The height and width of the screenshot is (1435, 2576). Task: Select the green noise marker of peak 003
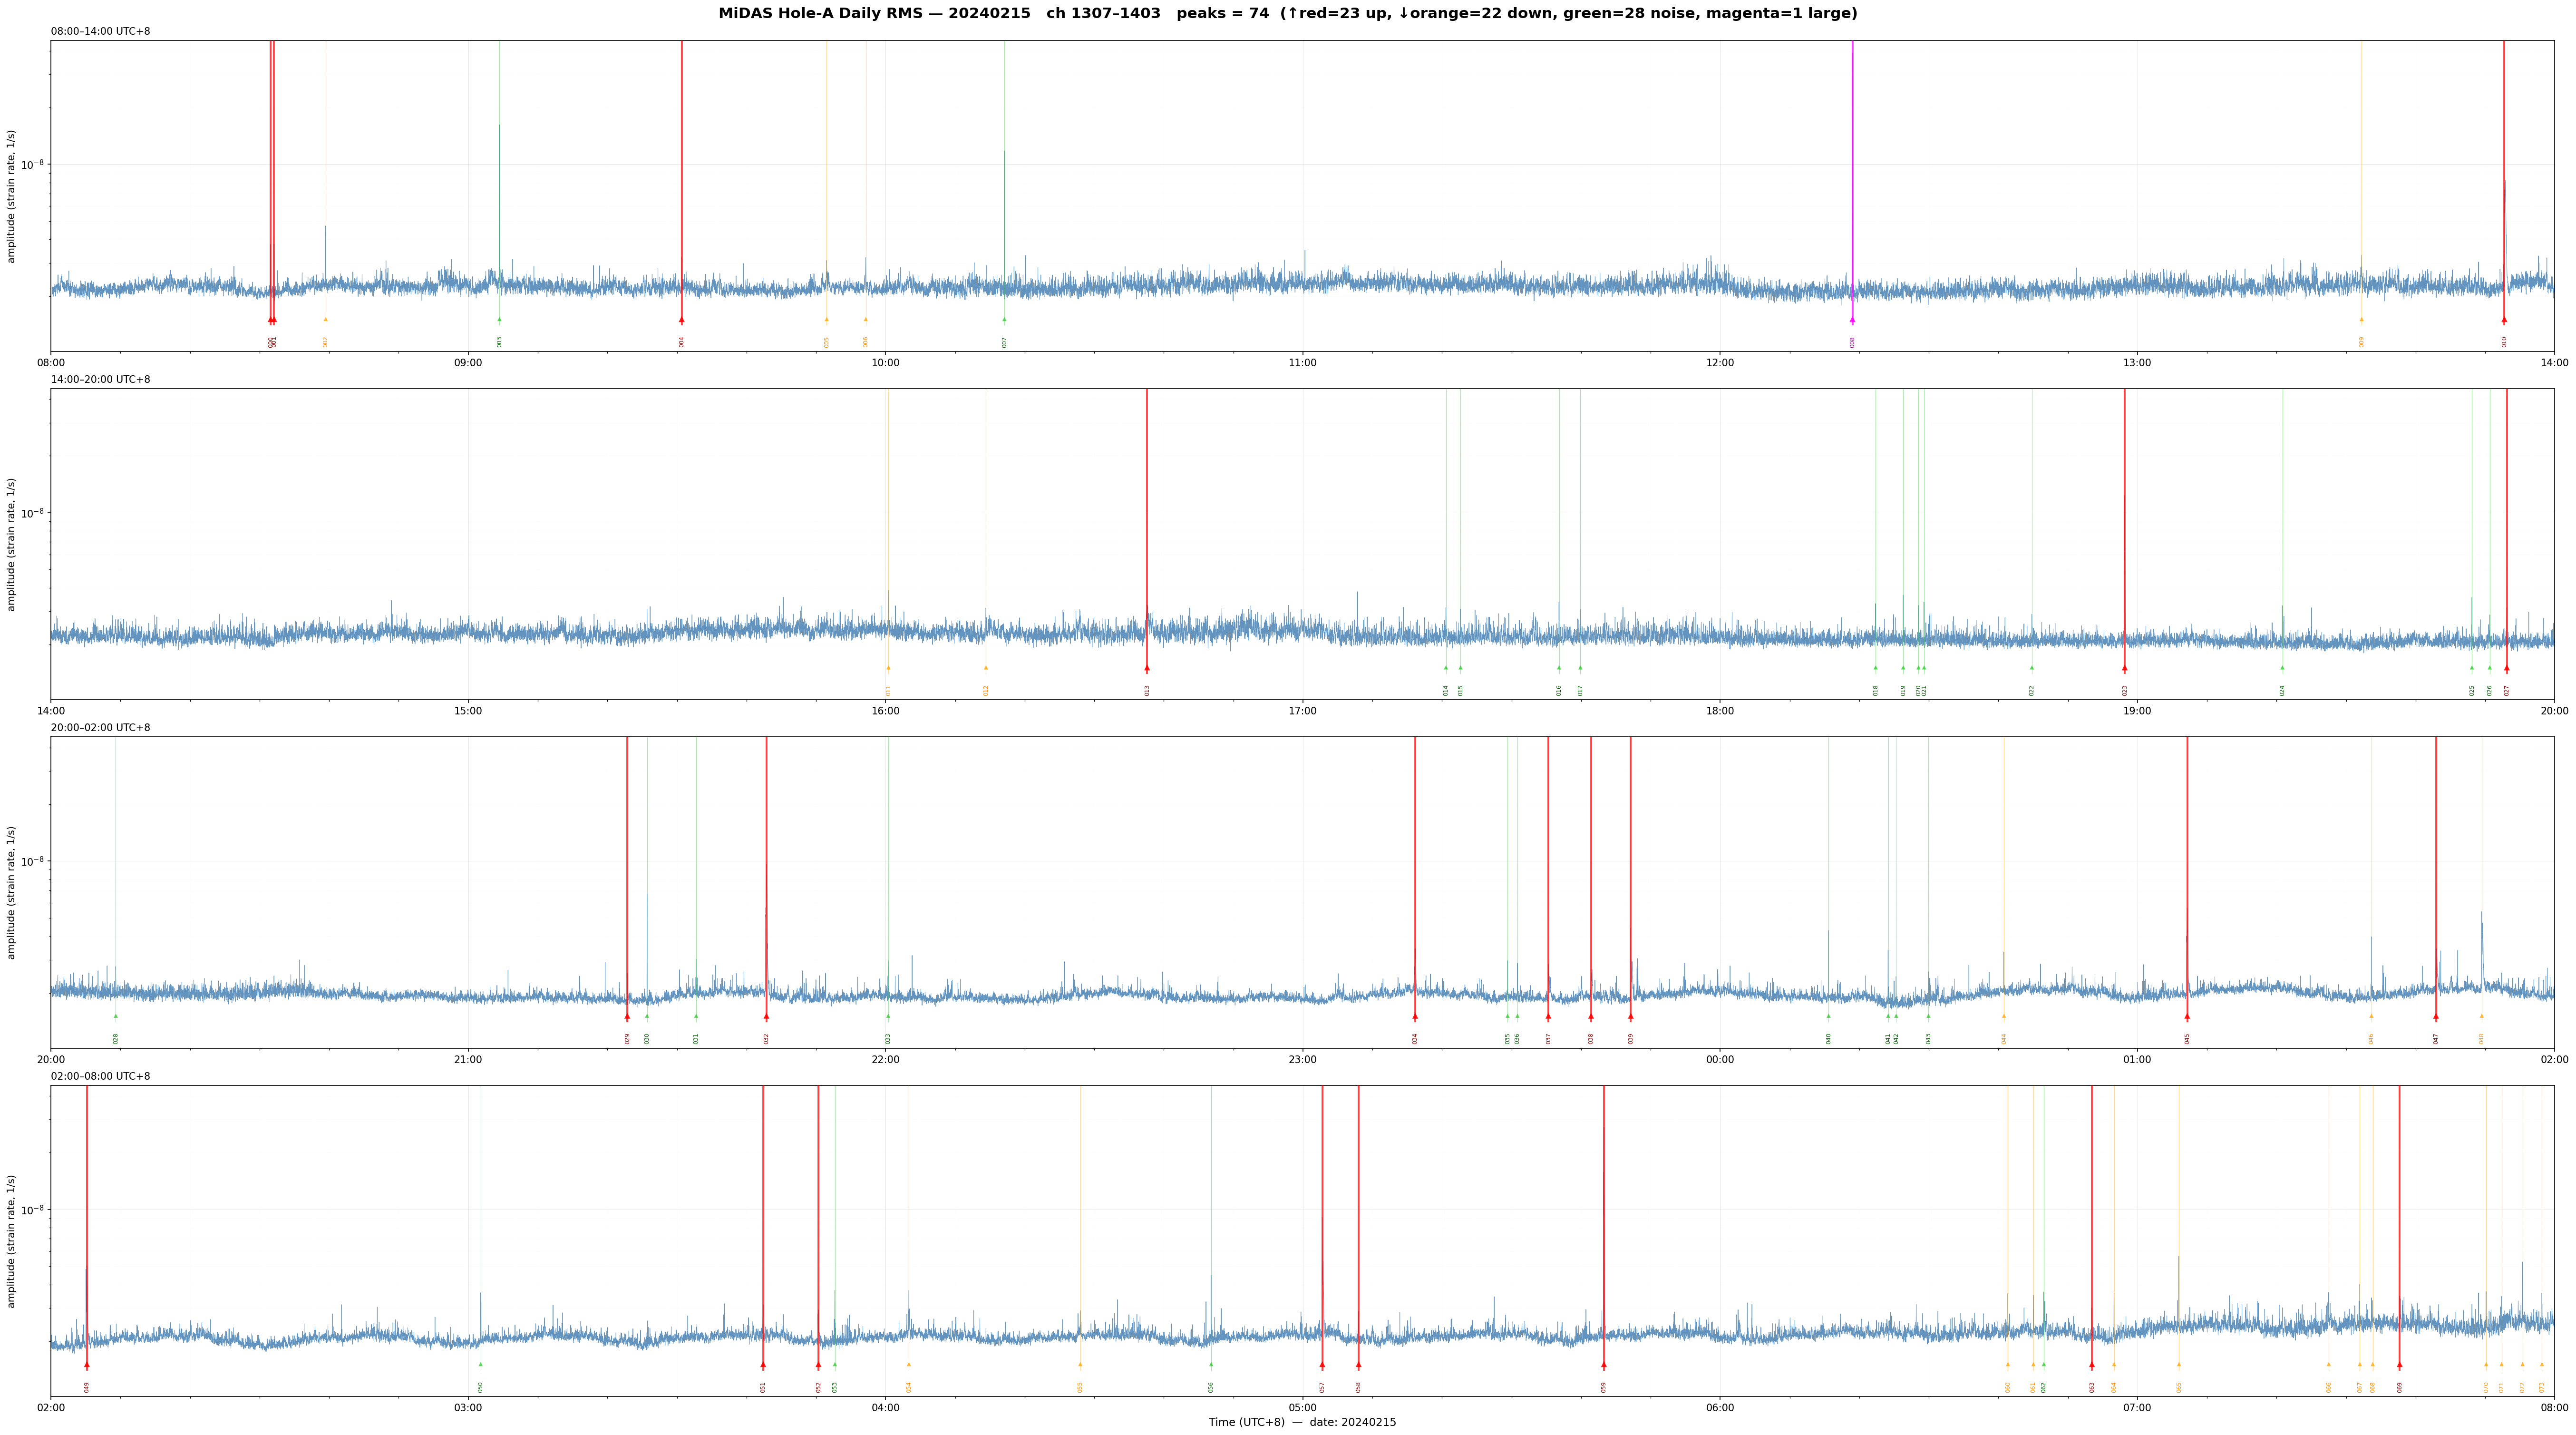pyautogui.click(x=500, y=320)
